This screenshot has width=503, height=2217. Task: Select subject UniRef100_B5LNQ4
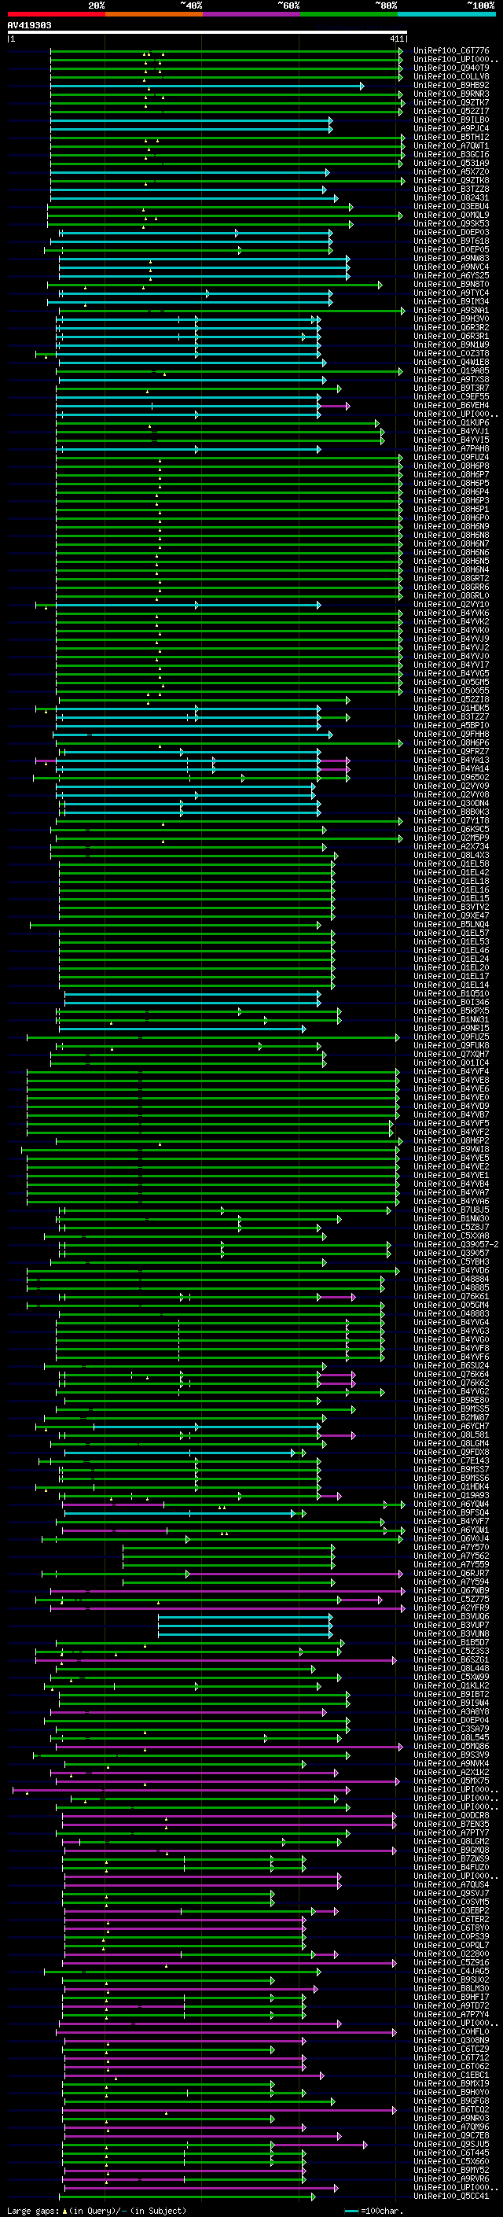(450, 925)
